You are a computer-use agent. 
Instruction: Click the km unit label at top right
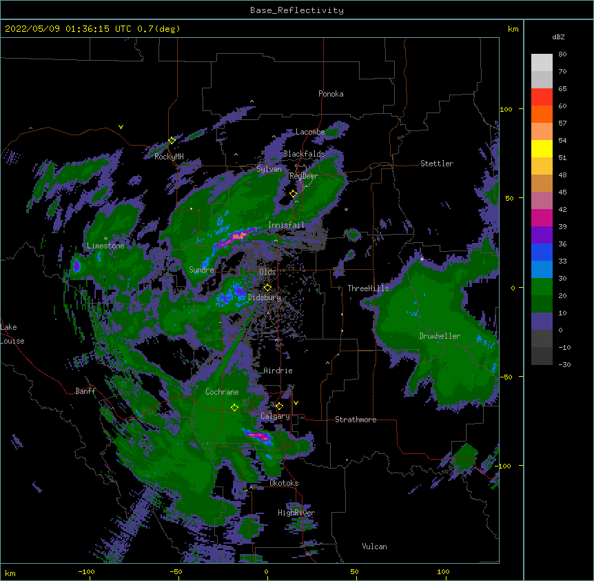tap(513, 29)
